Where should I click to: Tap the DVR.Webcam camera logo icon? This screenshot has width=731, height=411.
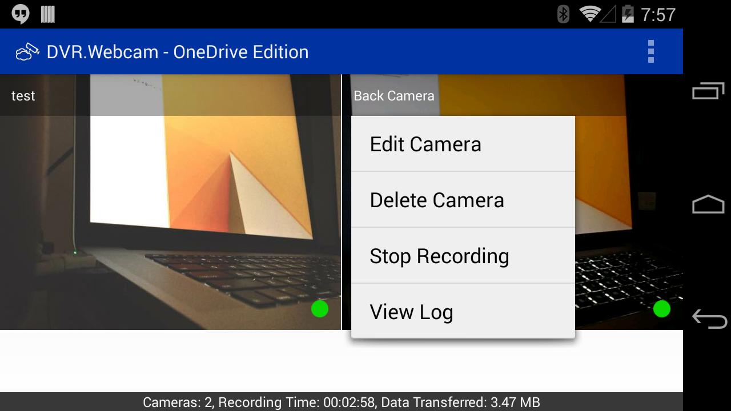27,51
